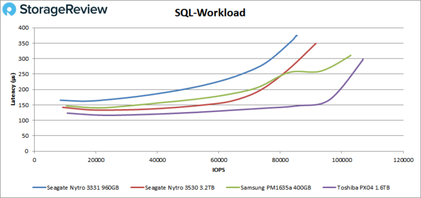The image size is (421, 198).
Task: Select Seagate Nytro 3530 3.2TB legend label
Action: coord(179,188)
